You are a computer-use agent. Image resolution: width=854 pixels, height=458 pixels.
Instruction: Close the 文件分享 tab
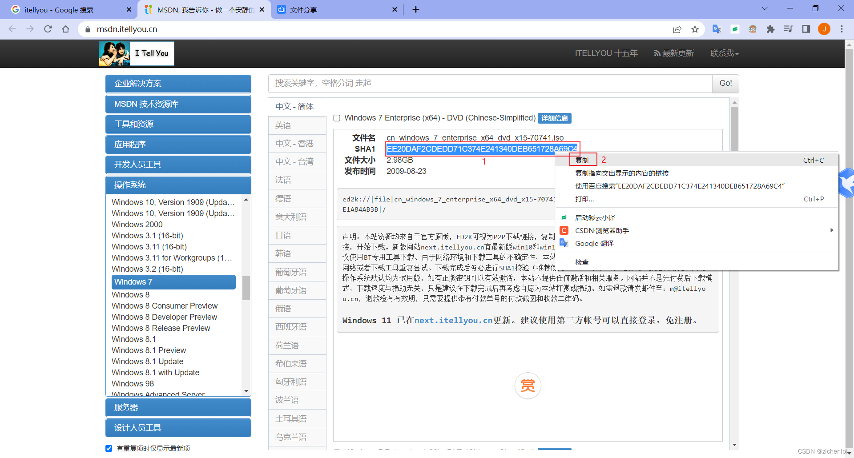tap(395, 9)
